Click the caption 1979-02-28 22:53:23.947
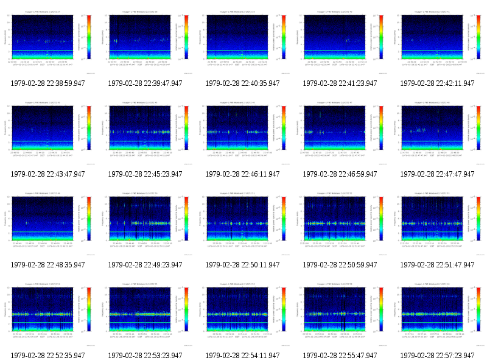The image size is (487, 363). (x=145, y=356)
